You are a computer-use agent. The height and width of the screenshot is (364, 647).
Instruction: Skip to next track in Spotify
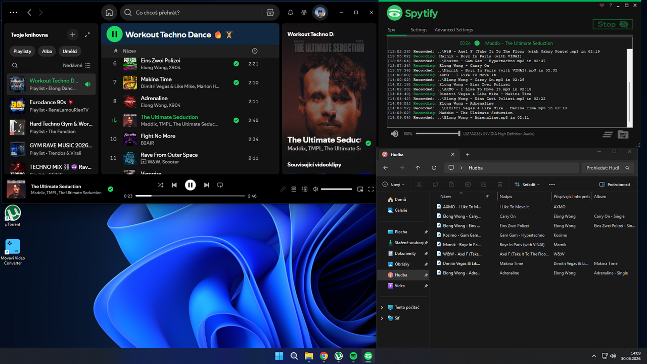pyautogui.click(x=206, y=185)
